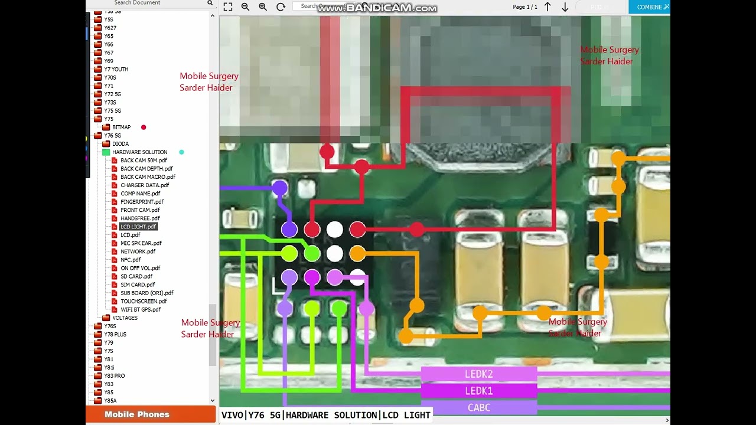Collapse the Y75 folder

coord(109,119)
